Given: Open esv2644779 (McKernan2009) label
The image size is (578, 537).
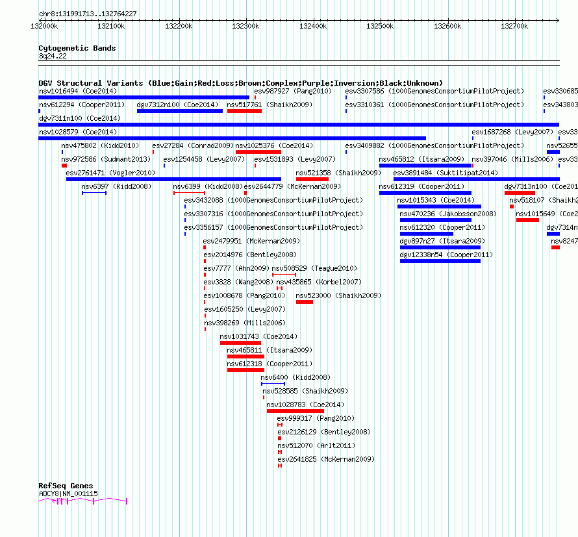Looking at the screenshot, I should [292, 186].
